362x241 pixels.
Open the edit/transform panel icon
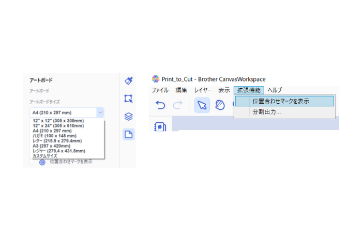click(x=129, y=99)
